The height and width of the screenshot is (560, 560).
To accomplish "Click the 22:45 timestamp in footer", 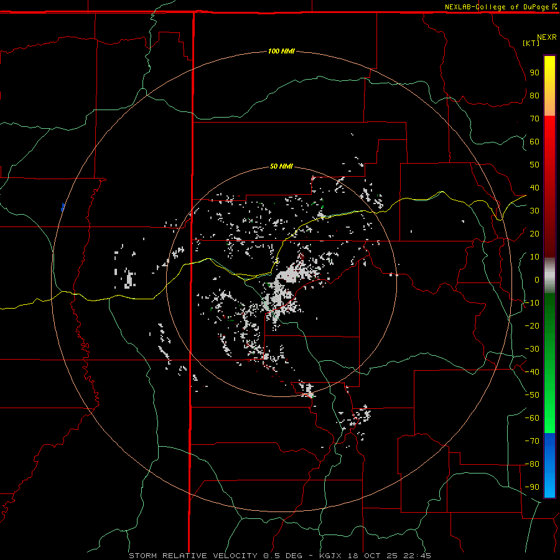I will pos(417,556).
